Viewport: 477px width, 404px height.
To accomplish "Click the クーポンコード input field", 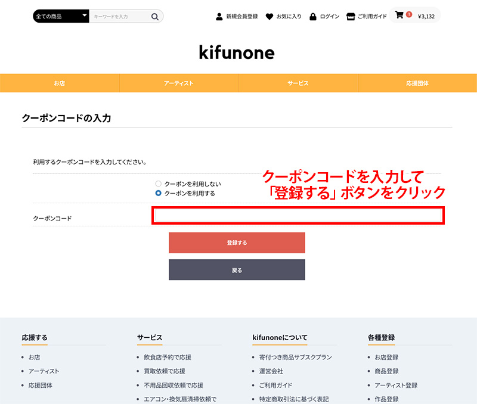I will tap(298, 215).
